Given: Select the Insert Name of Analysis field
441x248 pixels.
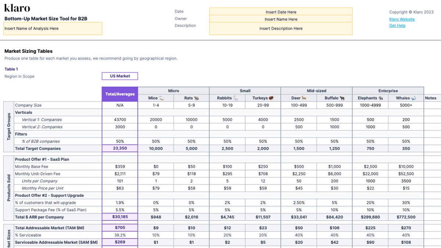Looking at the screenshot, I should [x=53, y=28].
